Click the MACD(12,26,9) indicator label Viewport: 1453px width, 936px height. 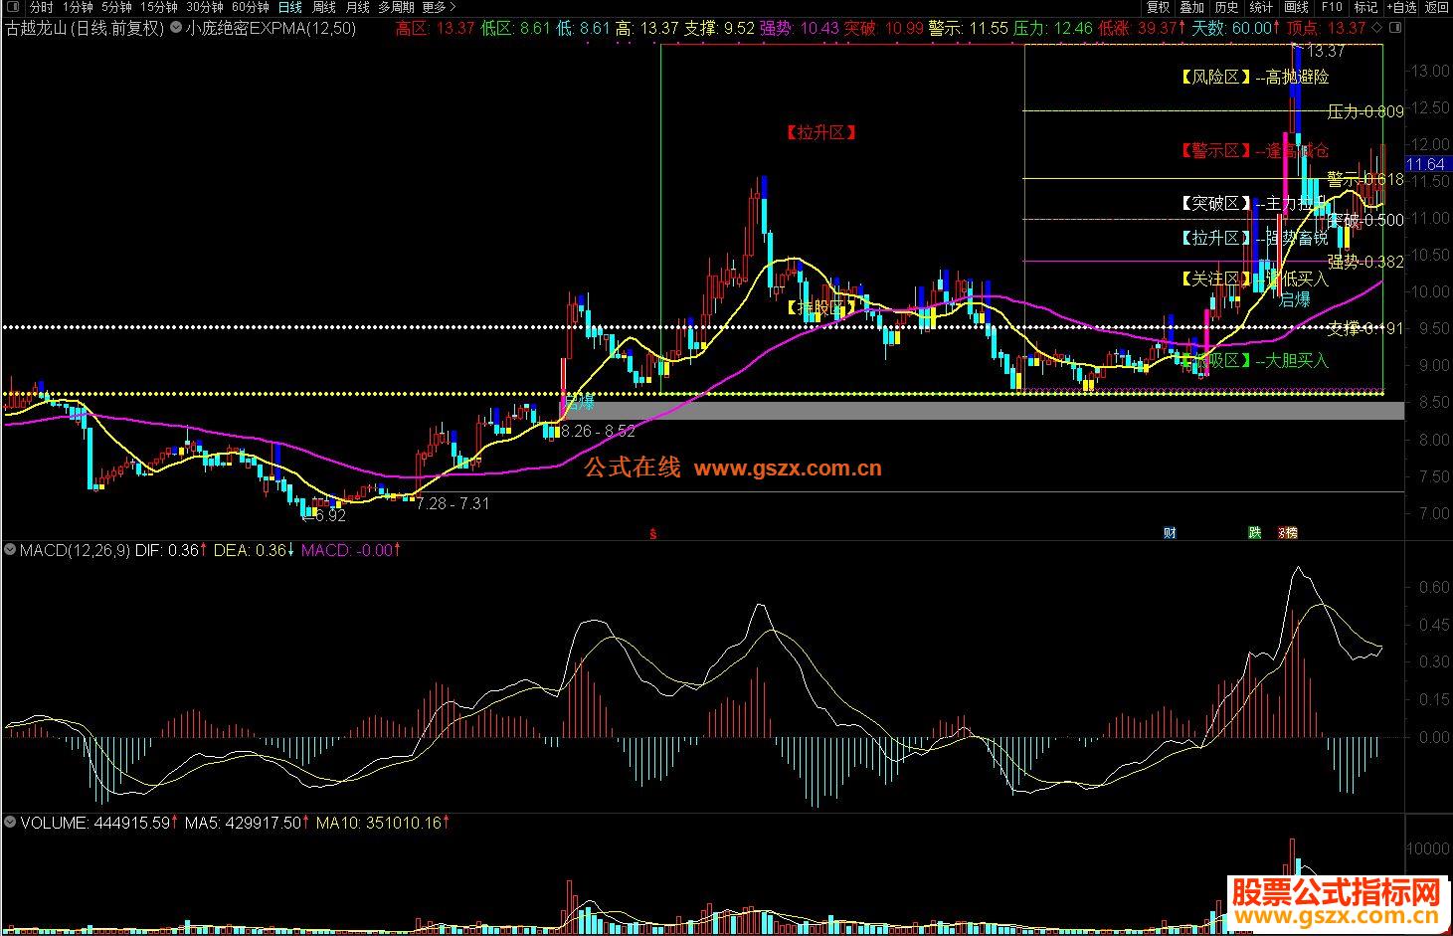[75, 549]
